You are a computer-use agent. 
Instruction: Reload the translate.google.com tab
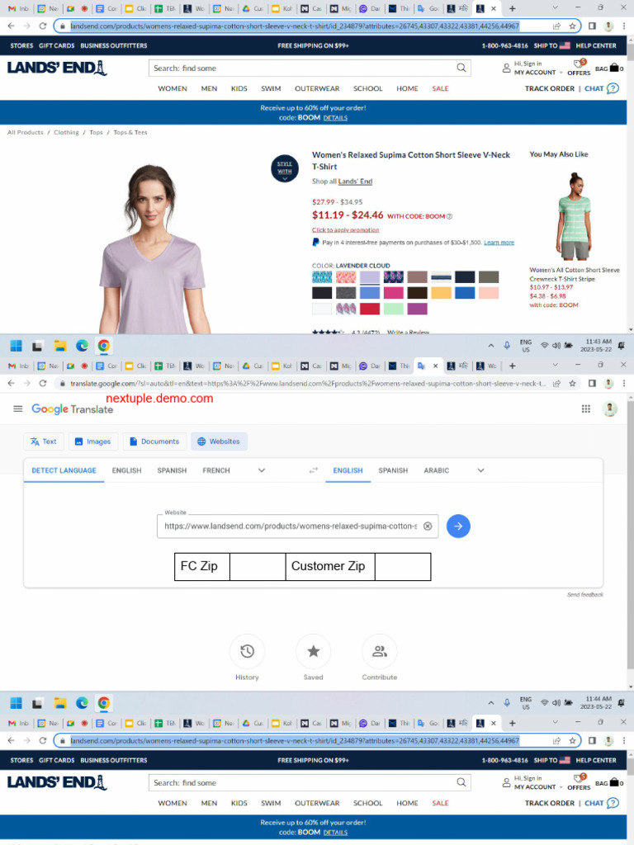pos(43,383)
